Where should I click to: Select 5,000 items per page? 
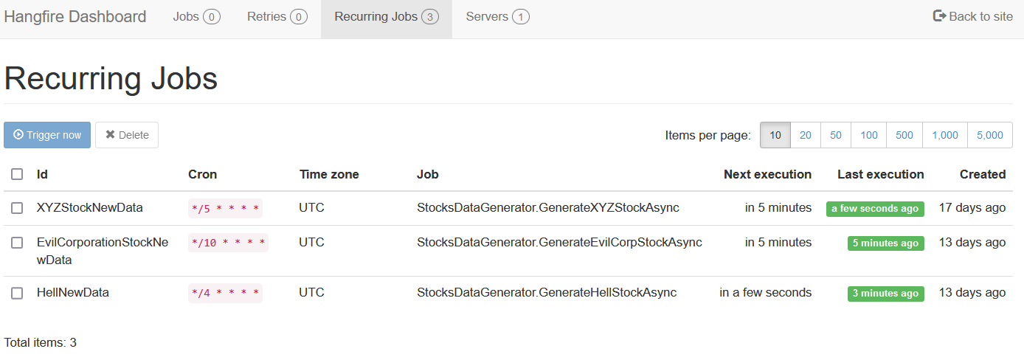point(989,135)
